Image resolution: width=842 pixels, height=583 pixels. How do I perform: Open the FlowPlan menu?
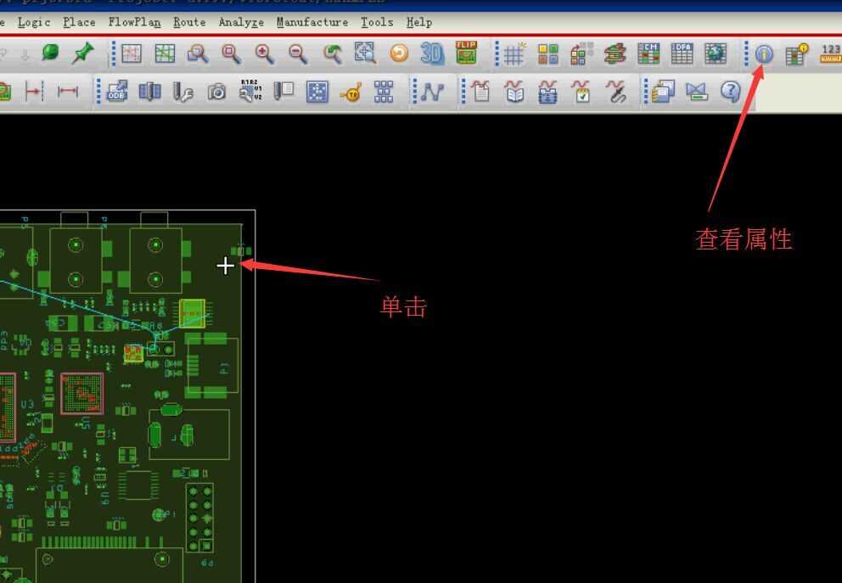(134, 23)
